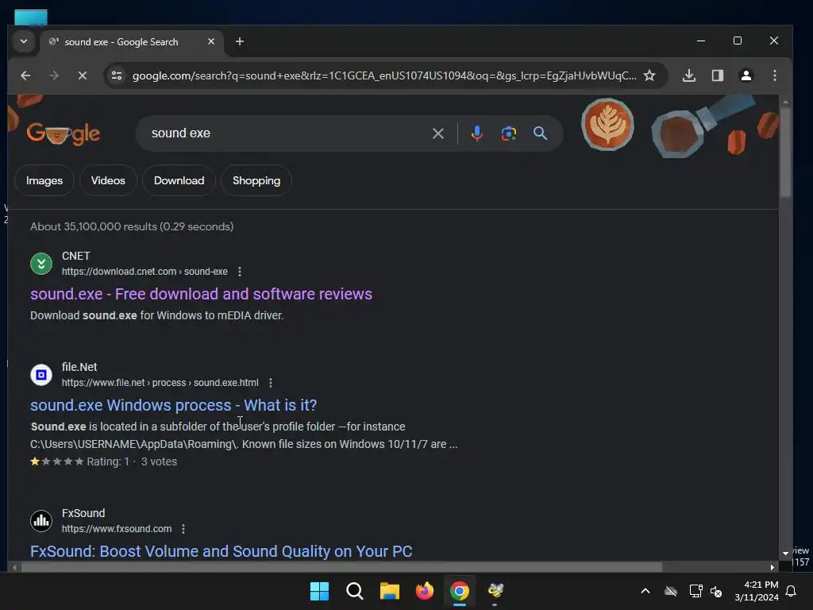Open 'sound.exe Windows process - What is it?'
This screenshot has width=813, height=610.
173,405
